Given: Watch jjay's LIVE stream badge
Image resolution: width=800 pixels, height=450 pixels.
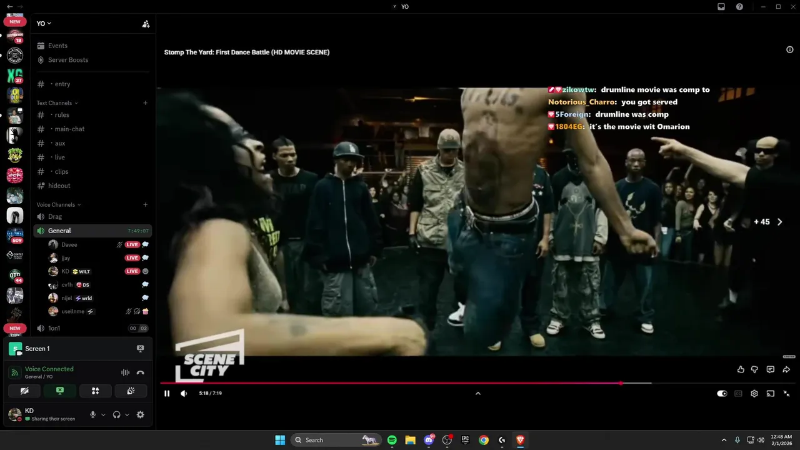Looking at the screenshot, I should [x=132, y=257].
